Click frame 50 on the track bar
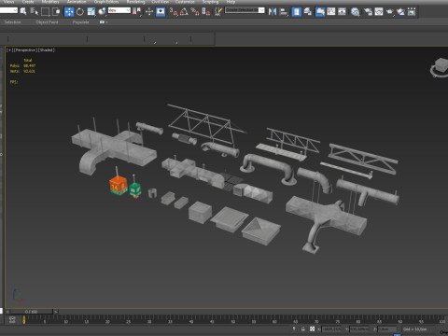Screen dimensions: 448x336 pos(232,320)
